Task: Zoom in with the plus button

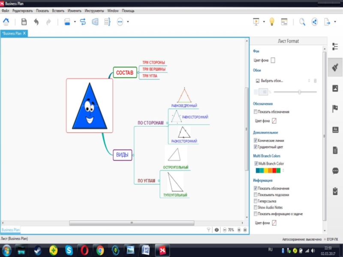Action: click(239, 230)
